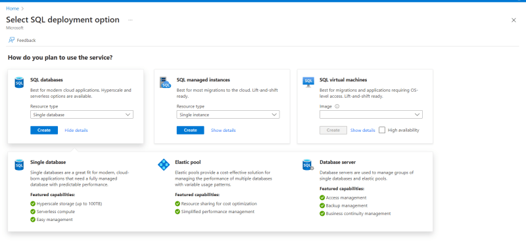Click the 'Single database' heading text

point(48,162)
